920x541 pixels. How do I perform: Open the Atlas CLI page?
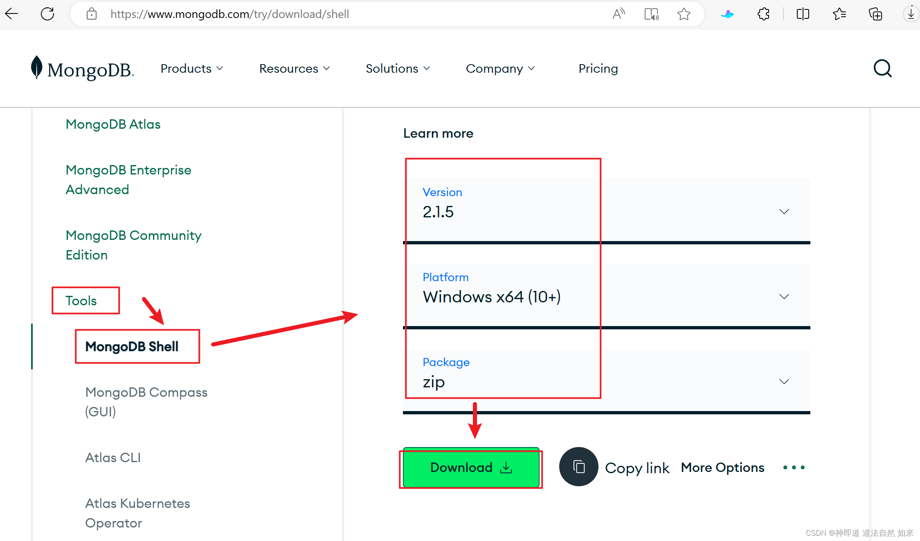point(113,457)
